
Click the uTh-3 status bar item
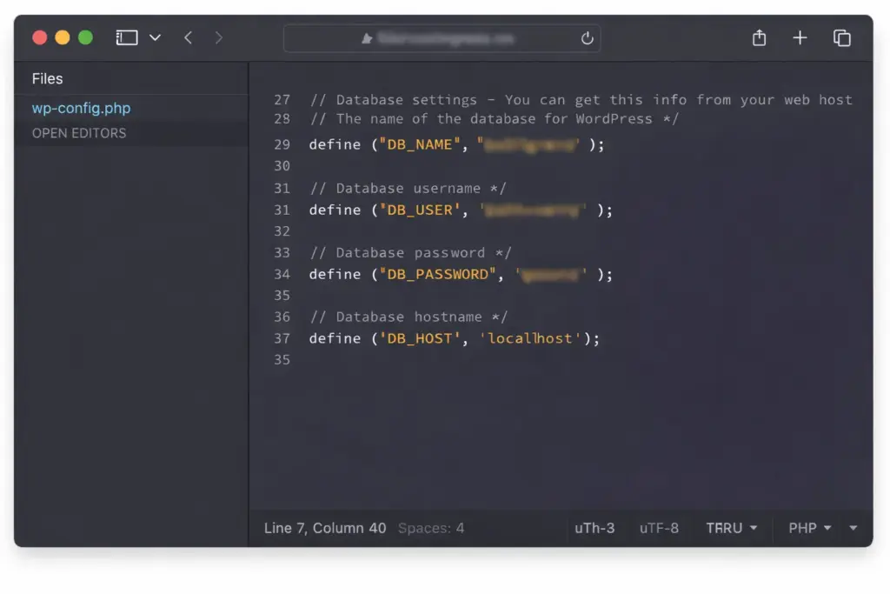pyautogui.click(x=594, y=528)
